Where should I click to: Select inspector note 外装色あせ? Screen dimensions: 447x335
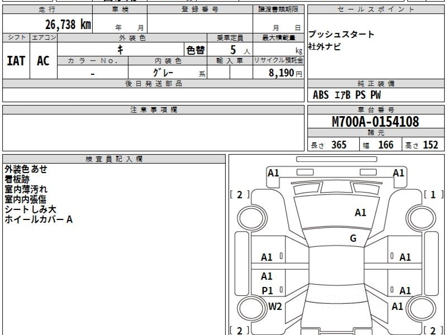26,169
